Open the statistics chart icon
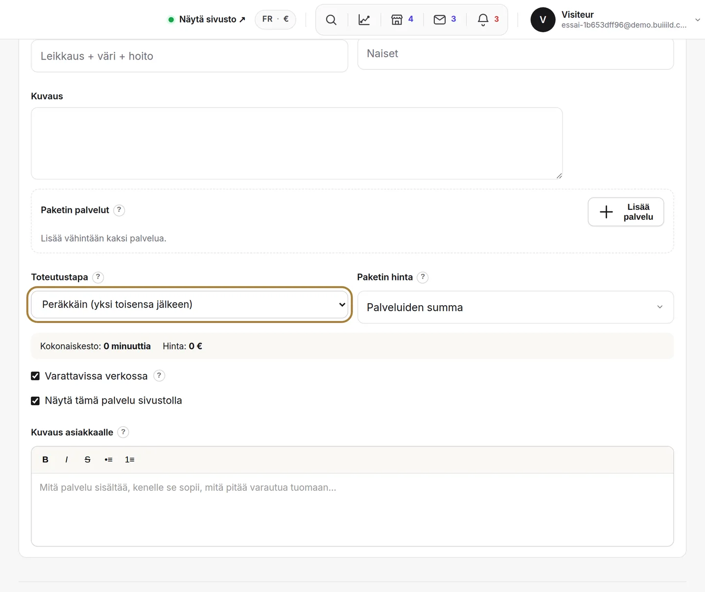 point(364,20)
